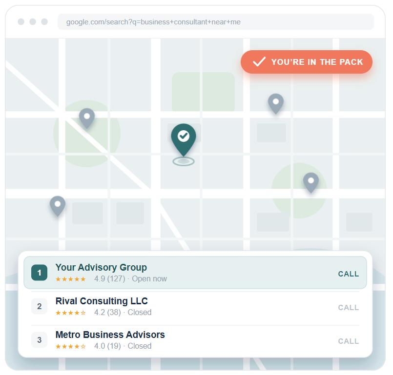Image resolution: width=393 pixels, height=375 pixels.
Task: Click the '4.0 (19) · Closed' text
Action: [123, 346]
